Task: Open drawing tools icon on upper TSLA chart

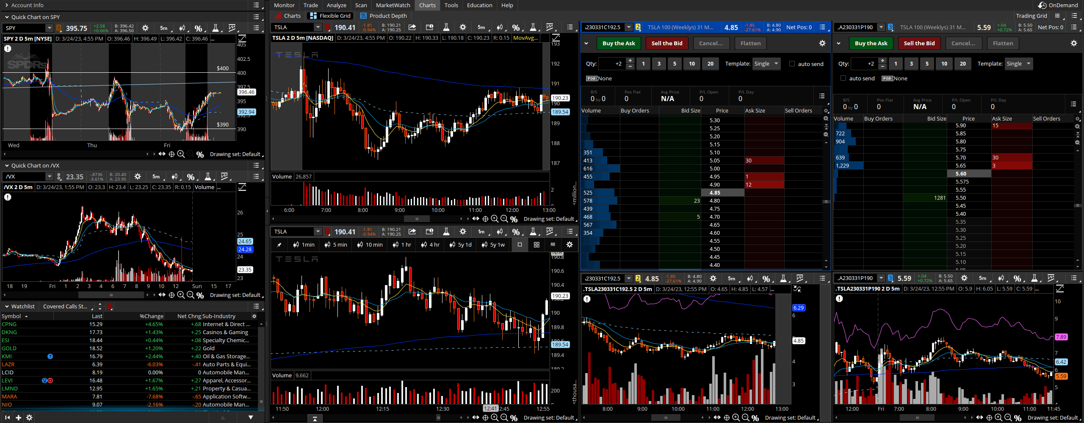Action: coord(550,27)
